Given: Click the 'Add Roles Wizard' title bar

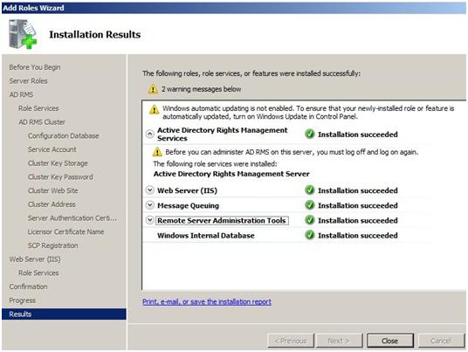Looking at the screenshot, I should tap(234, 8).
